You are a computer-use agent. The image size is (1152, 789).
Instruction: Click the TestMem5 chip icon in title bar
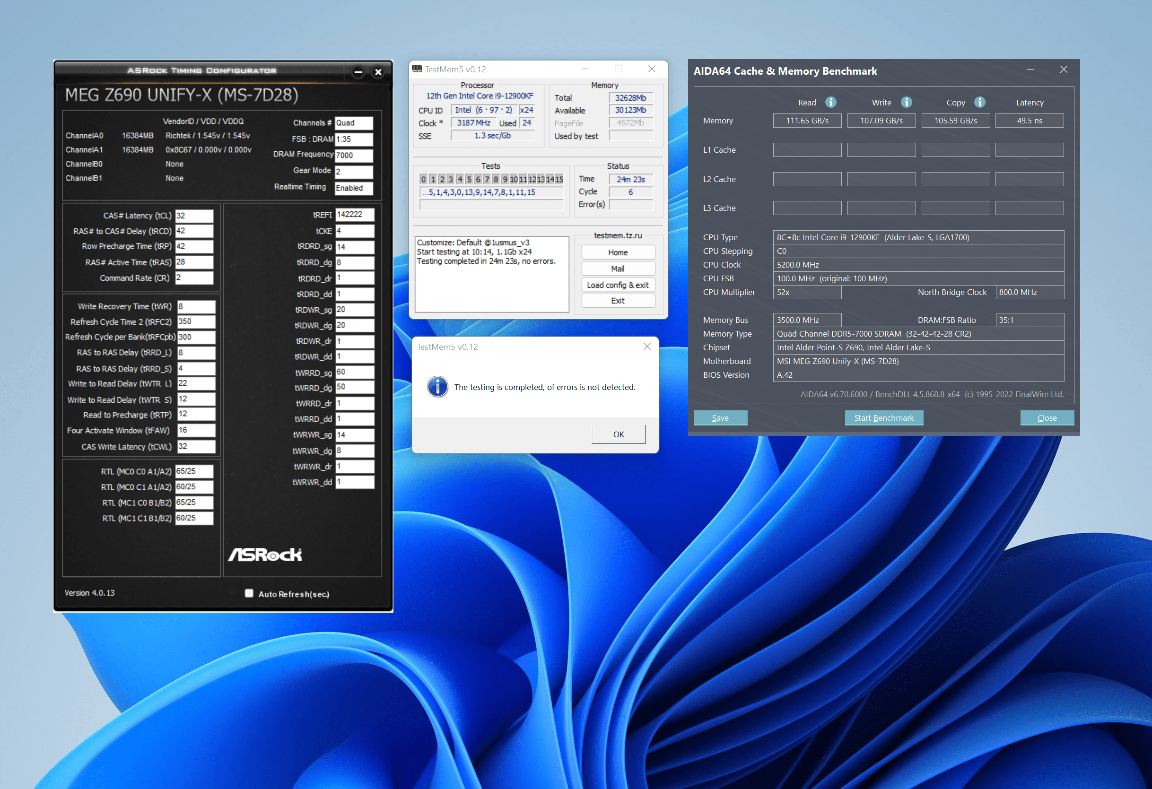(417, 69)
